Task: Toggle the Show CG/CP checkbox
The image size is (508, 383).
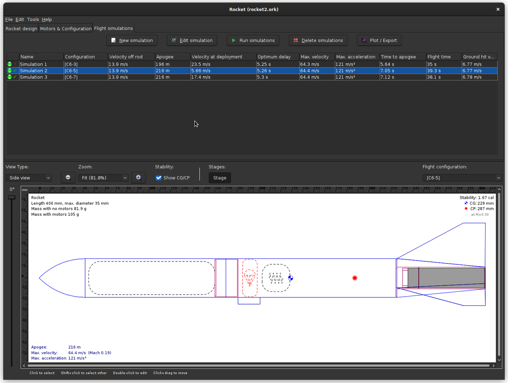Action: (159, 178)
